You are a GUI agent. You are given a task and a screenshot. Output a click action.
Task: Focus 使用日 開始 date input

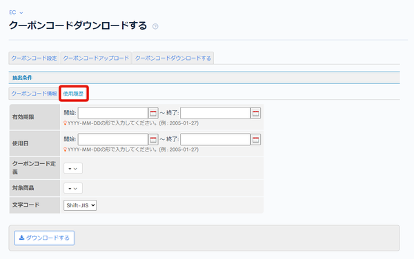coord(112,139)
